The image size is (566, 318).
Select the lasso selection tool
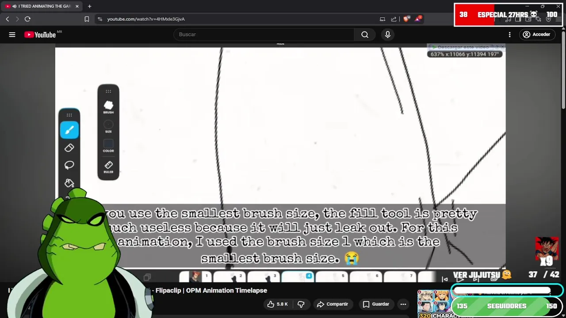pos(69,165)
